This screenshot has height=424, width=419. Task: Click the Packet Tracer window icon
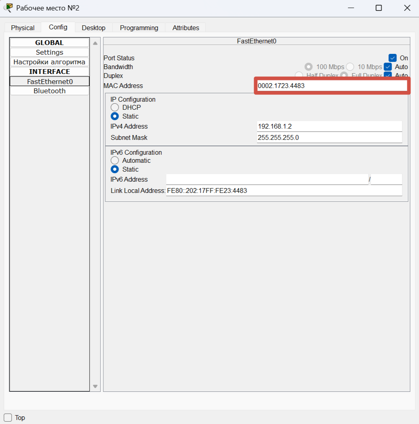coord(9,8)
